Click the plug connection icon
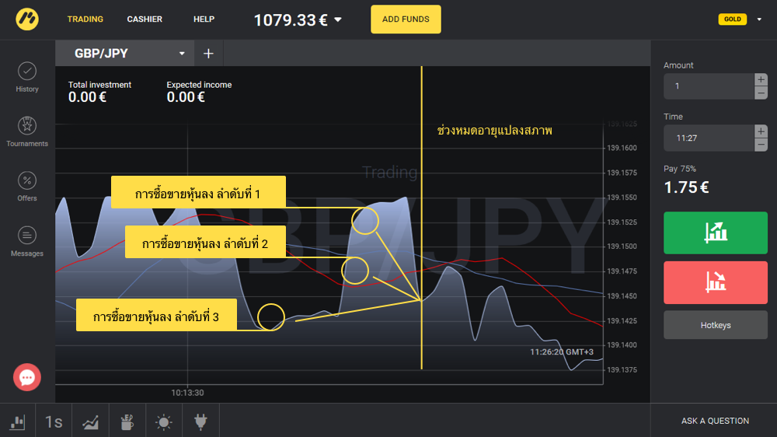Screen dimensions: 777x437 pos(200,421)
